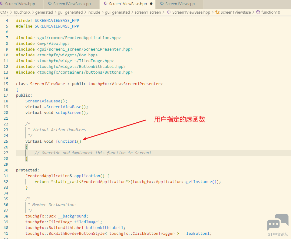Click the ST forum chat bubble logo
Screen dimensions: 291x239
(x=277, y=222)
